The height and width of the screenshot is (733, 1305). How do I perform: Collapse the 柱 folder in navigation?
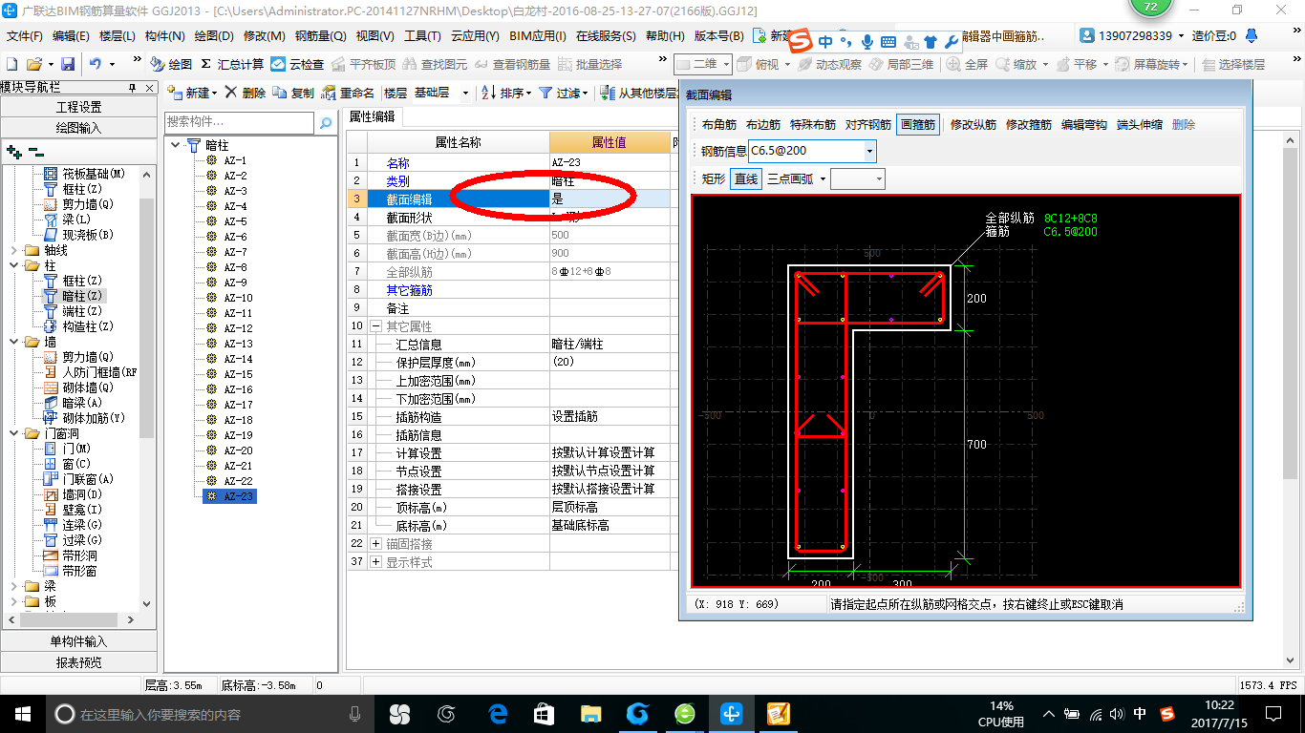tap(13, 265)
